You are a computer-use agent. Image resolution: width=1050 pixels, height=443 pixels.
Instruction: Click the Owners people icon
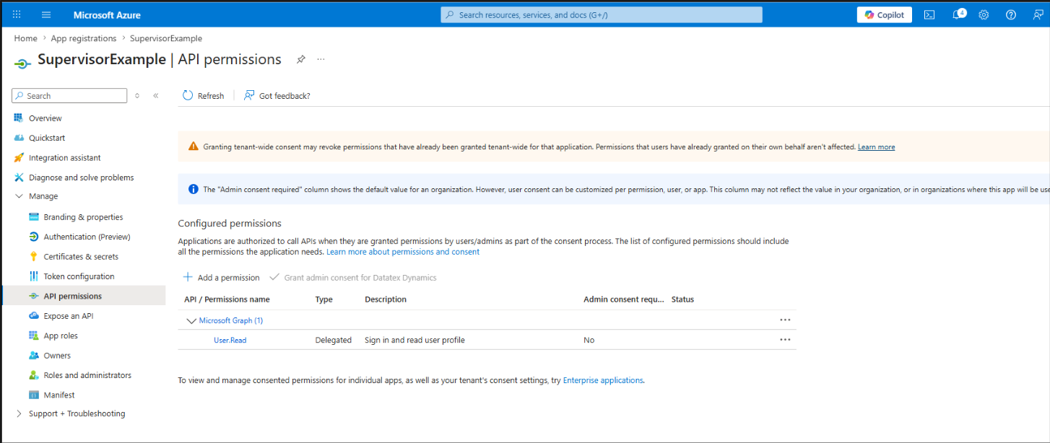33,355
